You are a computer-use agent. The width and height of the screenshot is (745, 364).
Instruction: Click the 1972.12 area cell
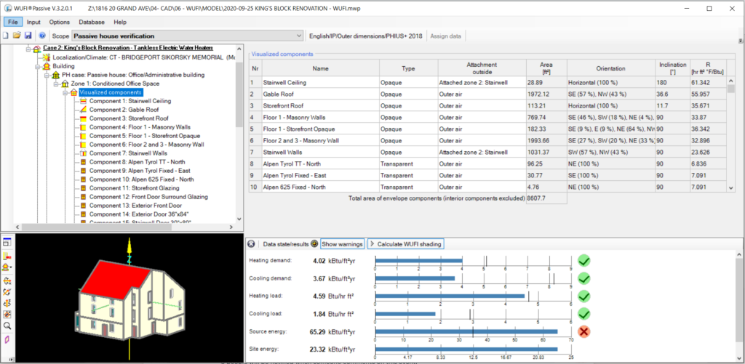click(x=546, y=94)
